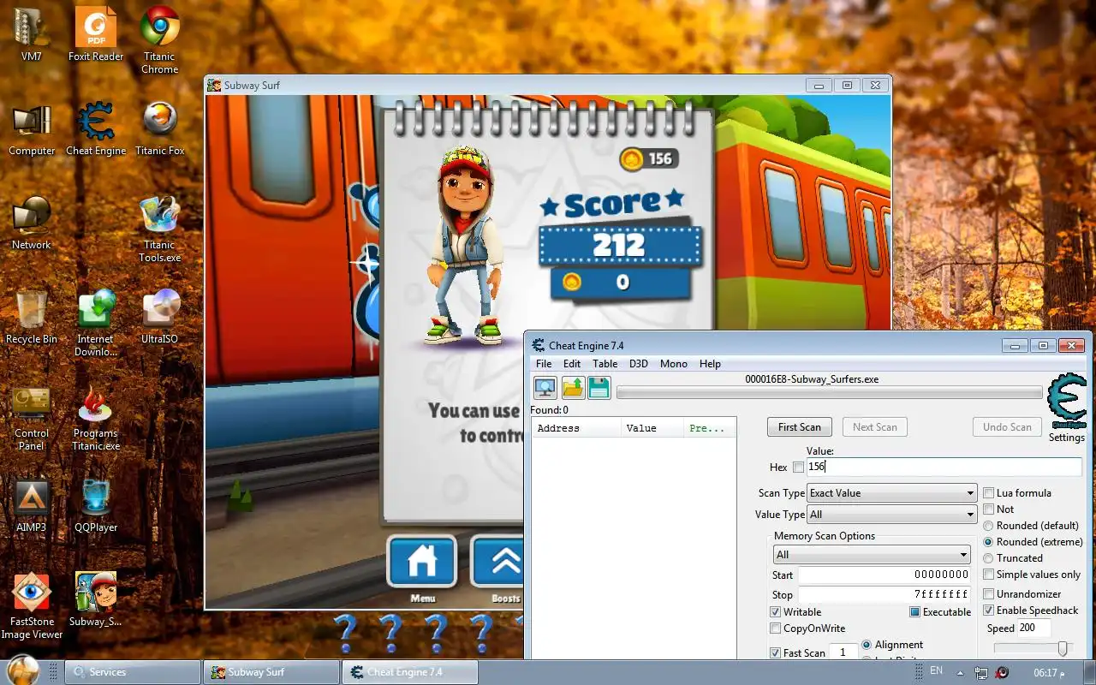The height and width of the screenshot is (685, 1096).
Task: Select Rounded (default) radio option
Action: tap(989, 526)
